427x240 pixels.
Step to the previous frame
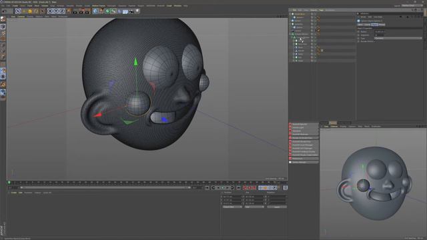pyautogui.click(x=218, y=188)
